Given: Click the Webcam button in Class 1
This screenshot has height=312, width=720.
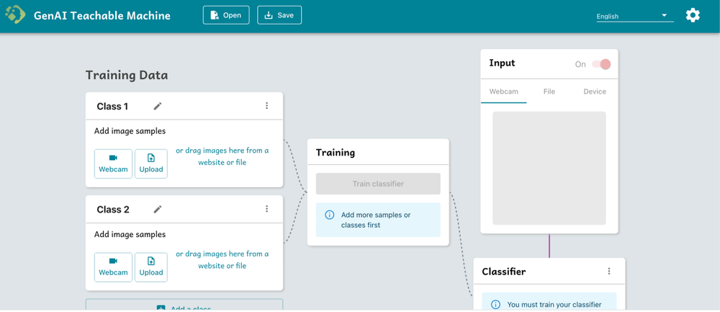Looking at the screenshot, I should (114, 164).
